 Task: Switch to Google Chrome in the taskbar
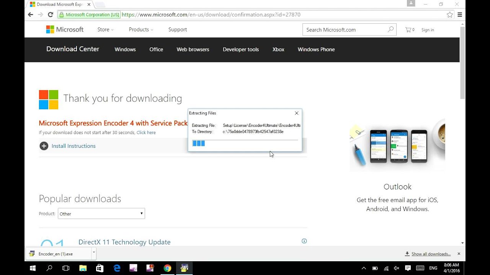pos(167,268)
